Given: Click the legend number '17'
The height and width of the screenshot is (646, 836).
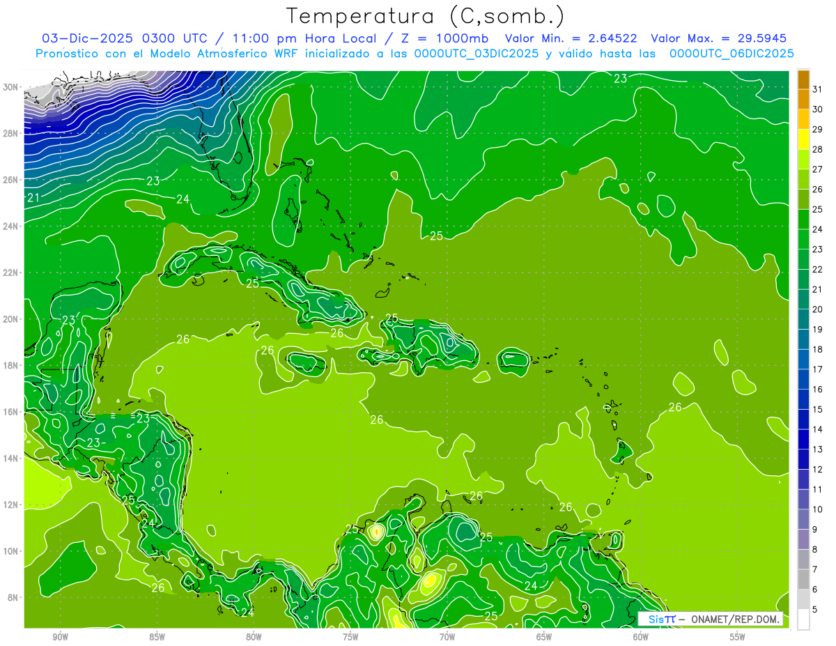Looking at the screenshot, I should tap(818, 369).
